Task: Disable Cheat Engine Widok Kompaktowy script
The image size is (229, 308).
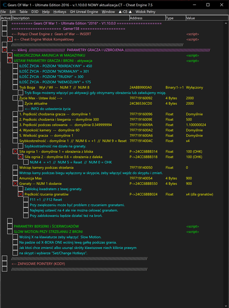Action: 10,39
